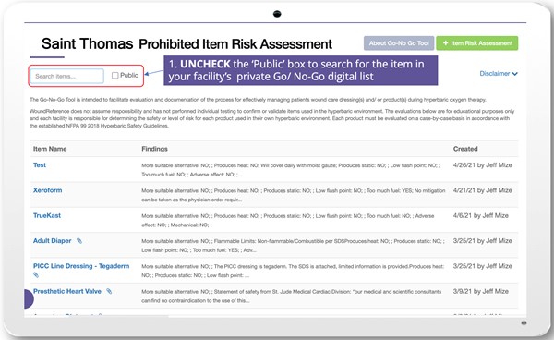
Task: Click the findings text for Test row
Action: click(x=291, y=170)
